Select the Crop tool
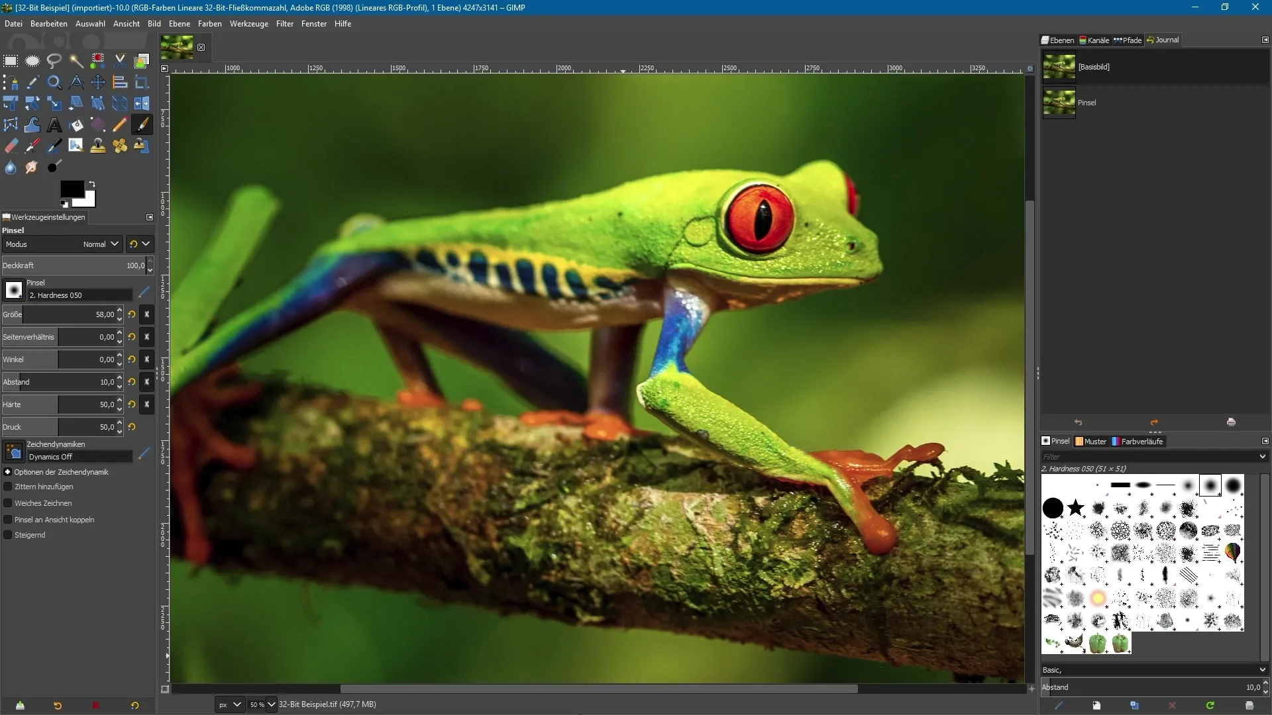Image resolution: width=1272 pixels, height=715 pixels. [x=142, y=82]
